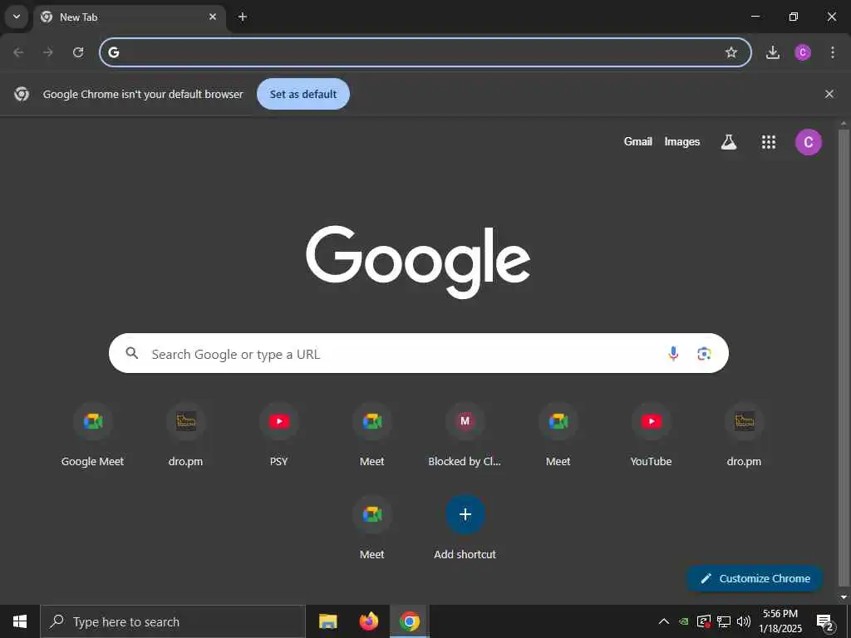This screenshot has height=638, width=851.
Task: Open the PSY shortcut
Action: pos(279,435)
